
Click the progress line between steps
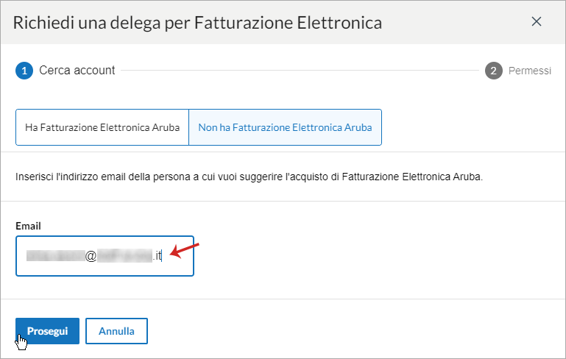[300, 71]
